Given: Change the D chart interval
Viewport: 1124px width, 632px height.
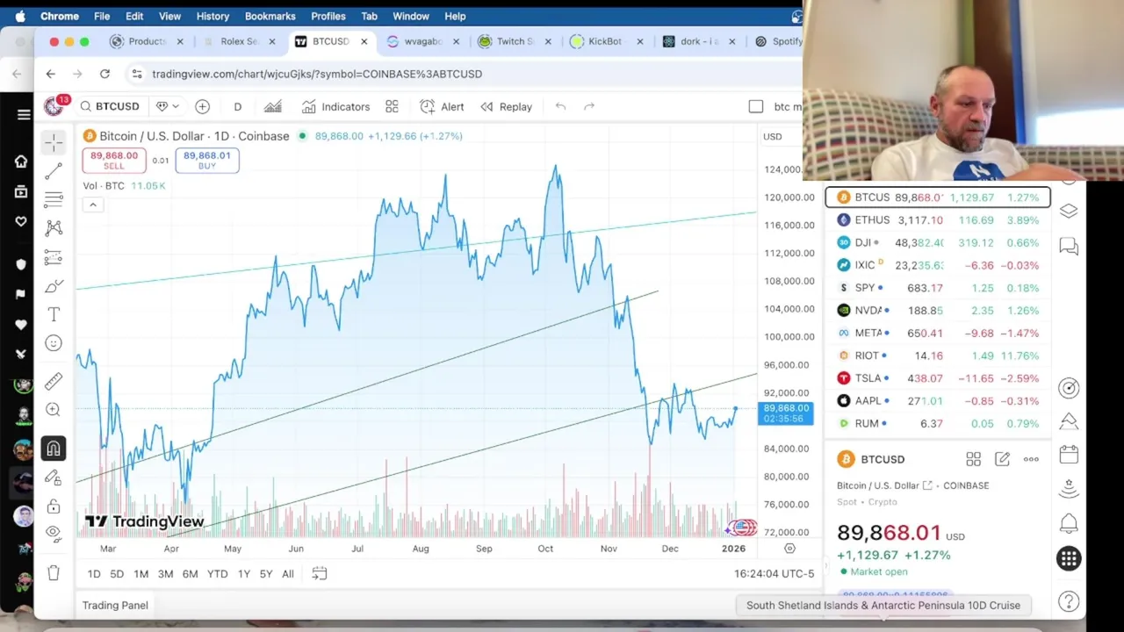Looking at the screenshot, I should coord(237,106).
